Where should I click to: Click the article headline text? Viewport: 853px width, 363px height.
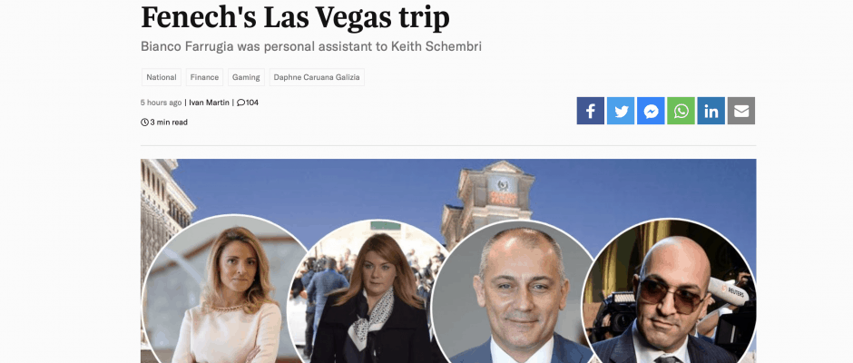(x=296, y=17)
